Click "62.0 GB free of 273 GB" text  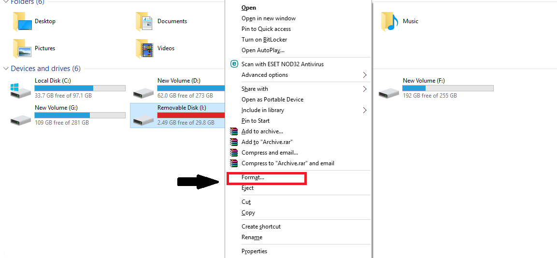pyautogui.click(x=185, y=96)
